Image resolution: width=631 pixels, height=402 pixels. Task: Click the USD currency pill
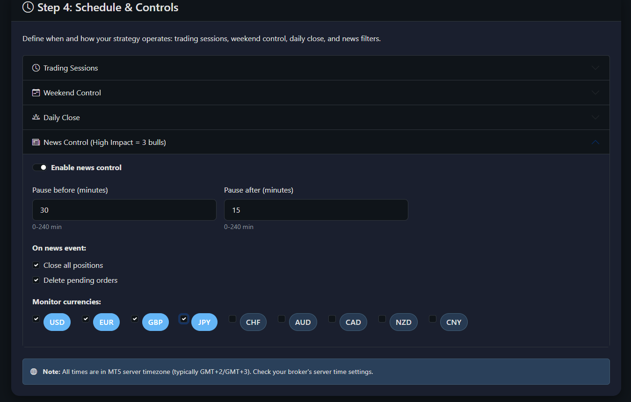(57, 322)
